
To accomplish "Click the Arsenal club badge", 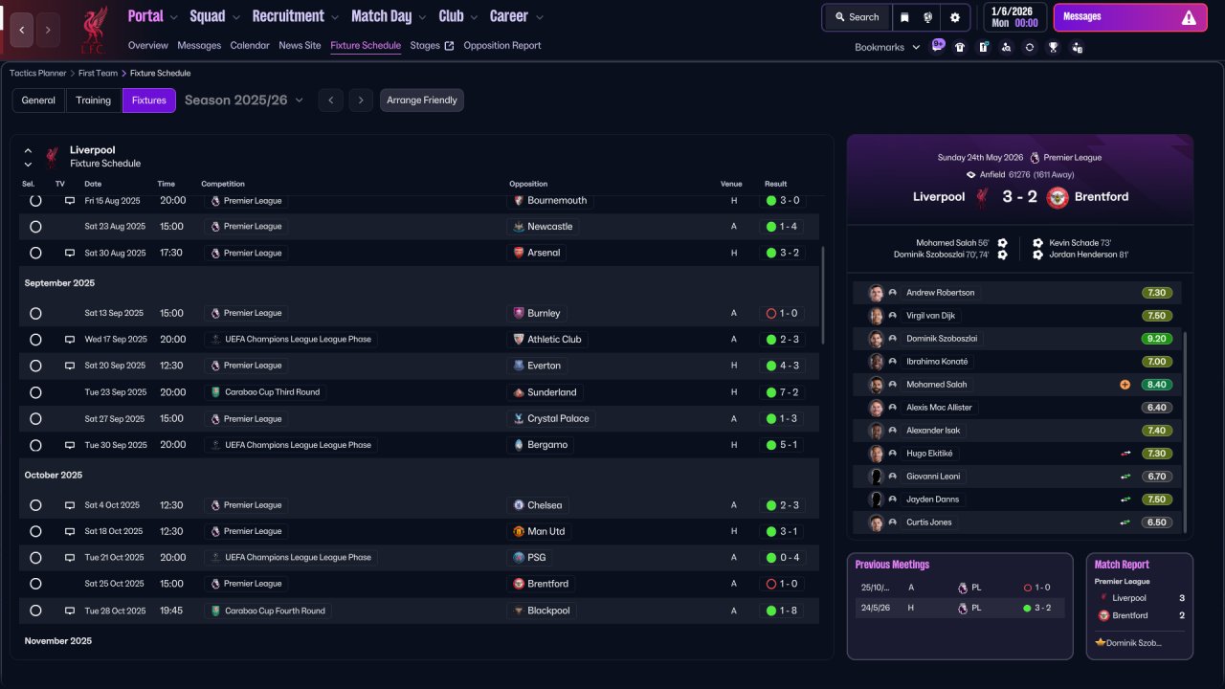I will pyautogui.click(x=519, y=253).
